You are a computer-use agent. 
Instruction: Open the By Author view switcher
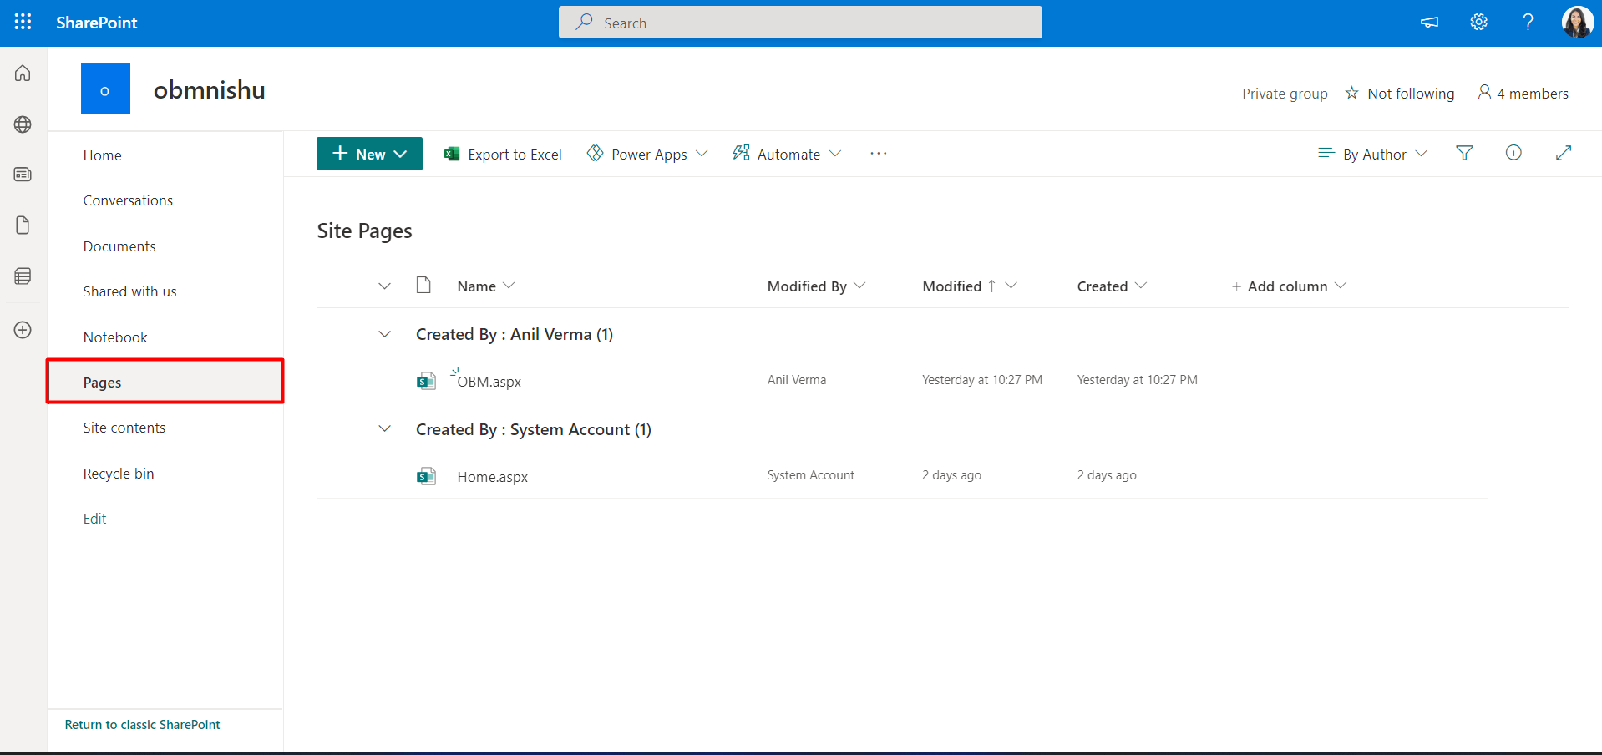point(1373,154)
